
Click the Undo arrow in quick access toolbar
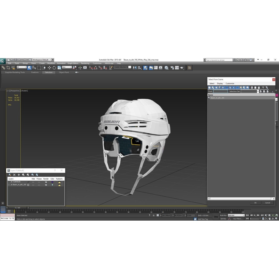click(x=19, y=60)
